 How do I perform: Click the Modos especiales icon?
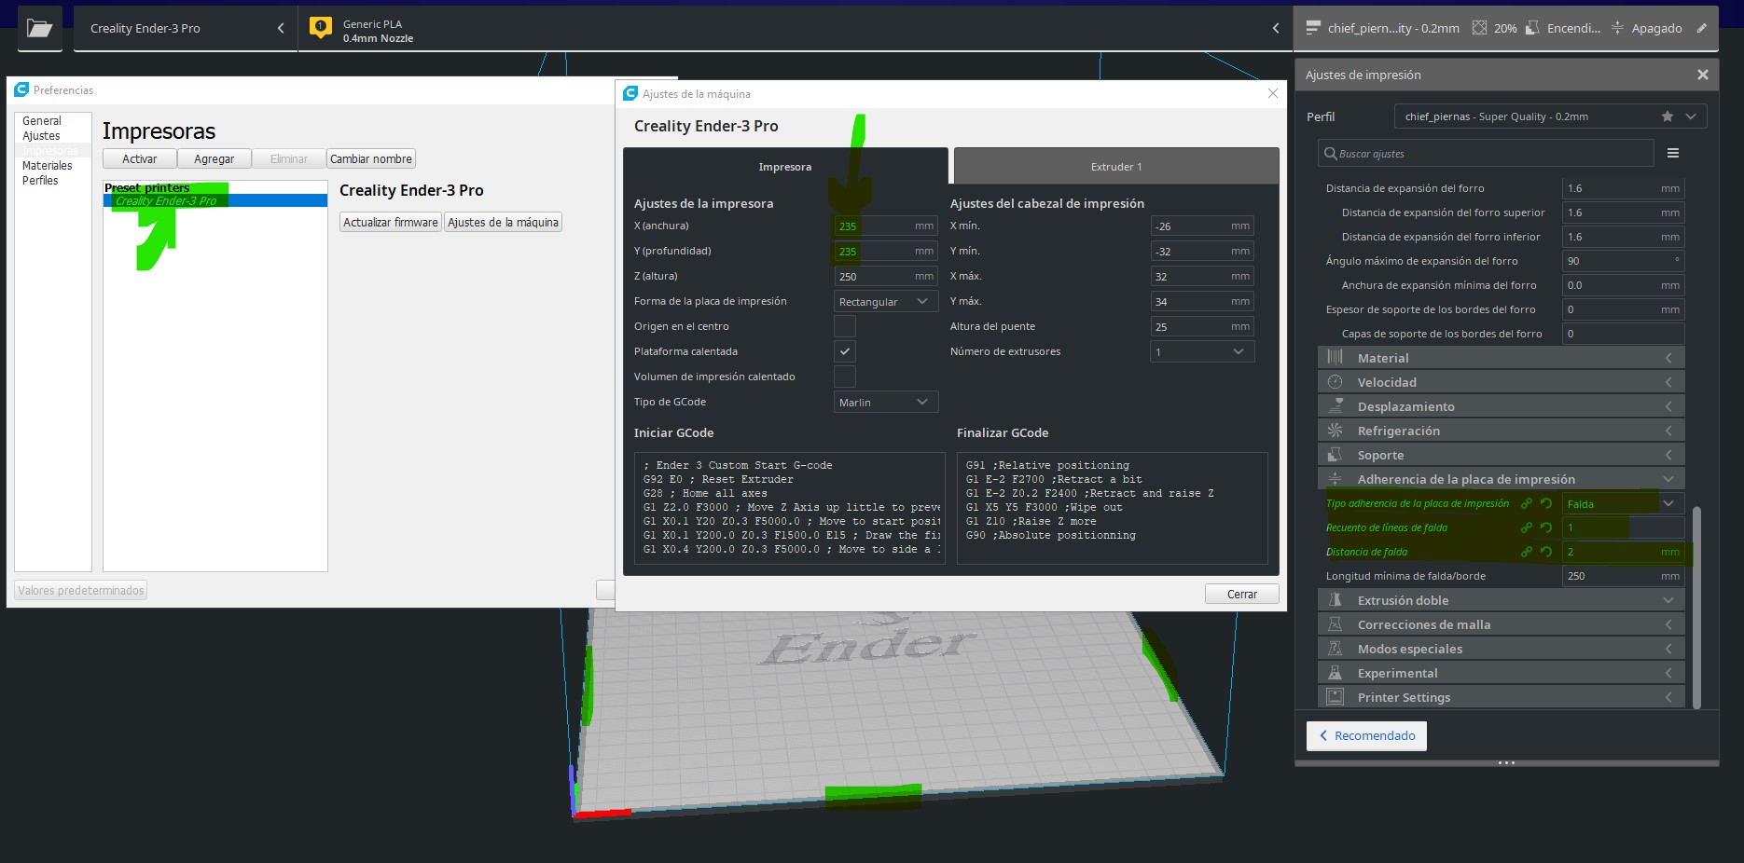point(1336,648)
